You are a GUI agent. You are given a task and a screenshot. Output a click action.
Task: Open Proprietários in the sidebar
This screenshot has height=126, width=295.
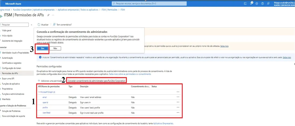(7, 89)
